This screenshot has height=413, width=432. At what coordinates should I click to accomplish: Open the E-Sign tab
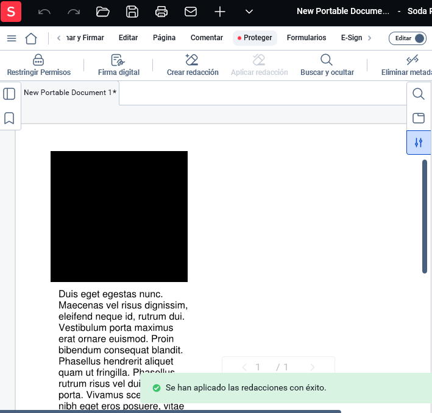[352, 38]
